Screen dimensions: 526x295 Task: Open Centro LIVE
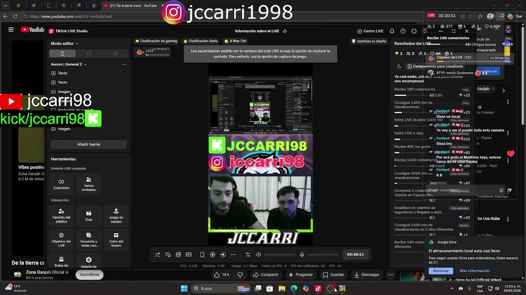(x=370, y=31)
